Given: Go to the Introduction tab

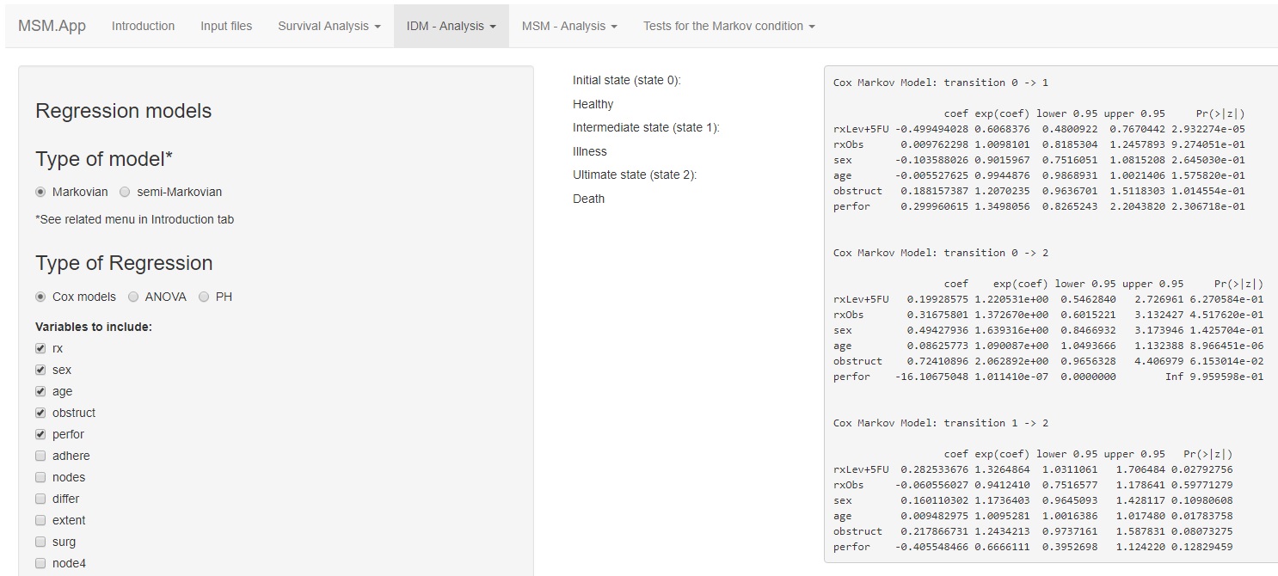Looking at the screenshot, I should pos(143,26).
